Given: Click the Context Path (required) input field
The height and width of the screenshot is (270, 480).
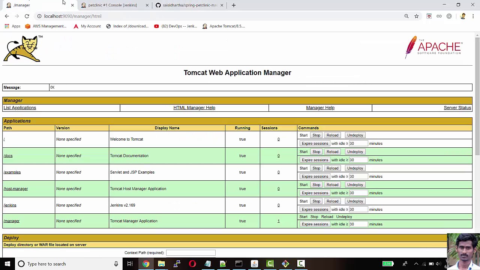Looking at the screenshot, I should (x=190, y=253).
